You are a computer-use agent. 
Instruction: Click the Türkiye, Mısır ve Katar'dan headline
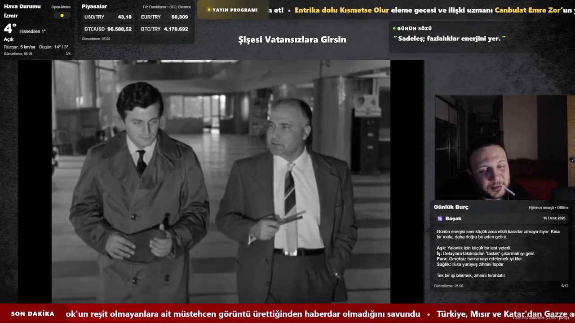pyautogui.click(x=506, y=314)
